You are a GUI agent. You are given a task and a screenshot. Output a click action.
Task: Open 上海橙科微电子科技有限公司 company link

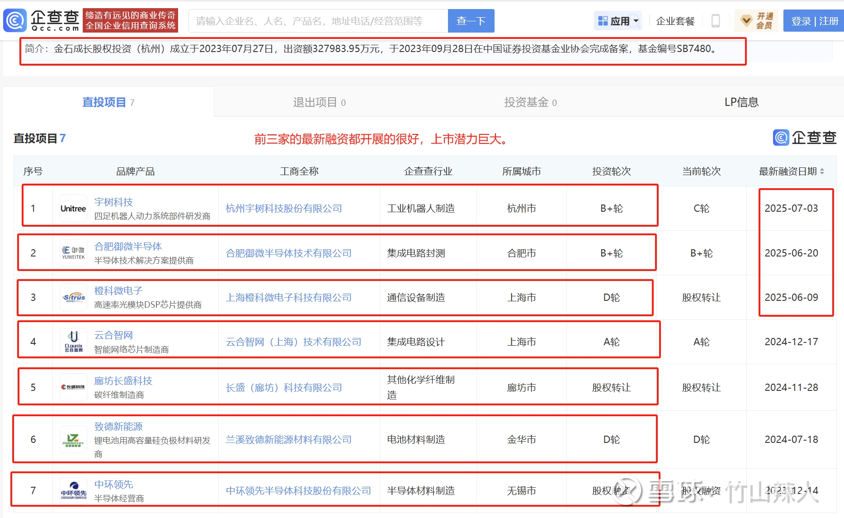pos(289,298)
